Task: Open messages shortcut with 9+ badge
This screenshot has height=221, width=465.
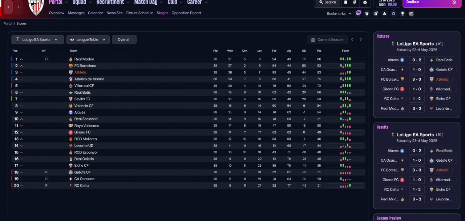Action: point(358,13)
